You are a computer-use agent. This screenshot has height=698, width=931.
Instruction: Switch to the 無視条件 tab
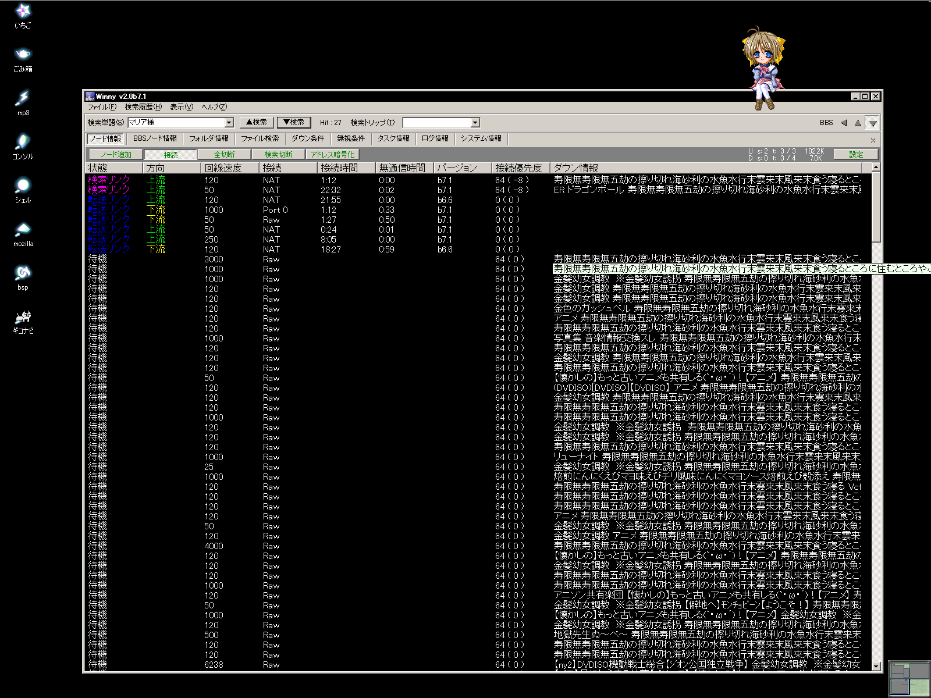coord(351,138)
